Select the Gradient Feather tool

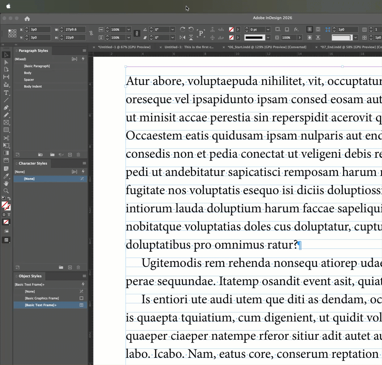tap(6, 160)
